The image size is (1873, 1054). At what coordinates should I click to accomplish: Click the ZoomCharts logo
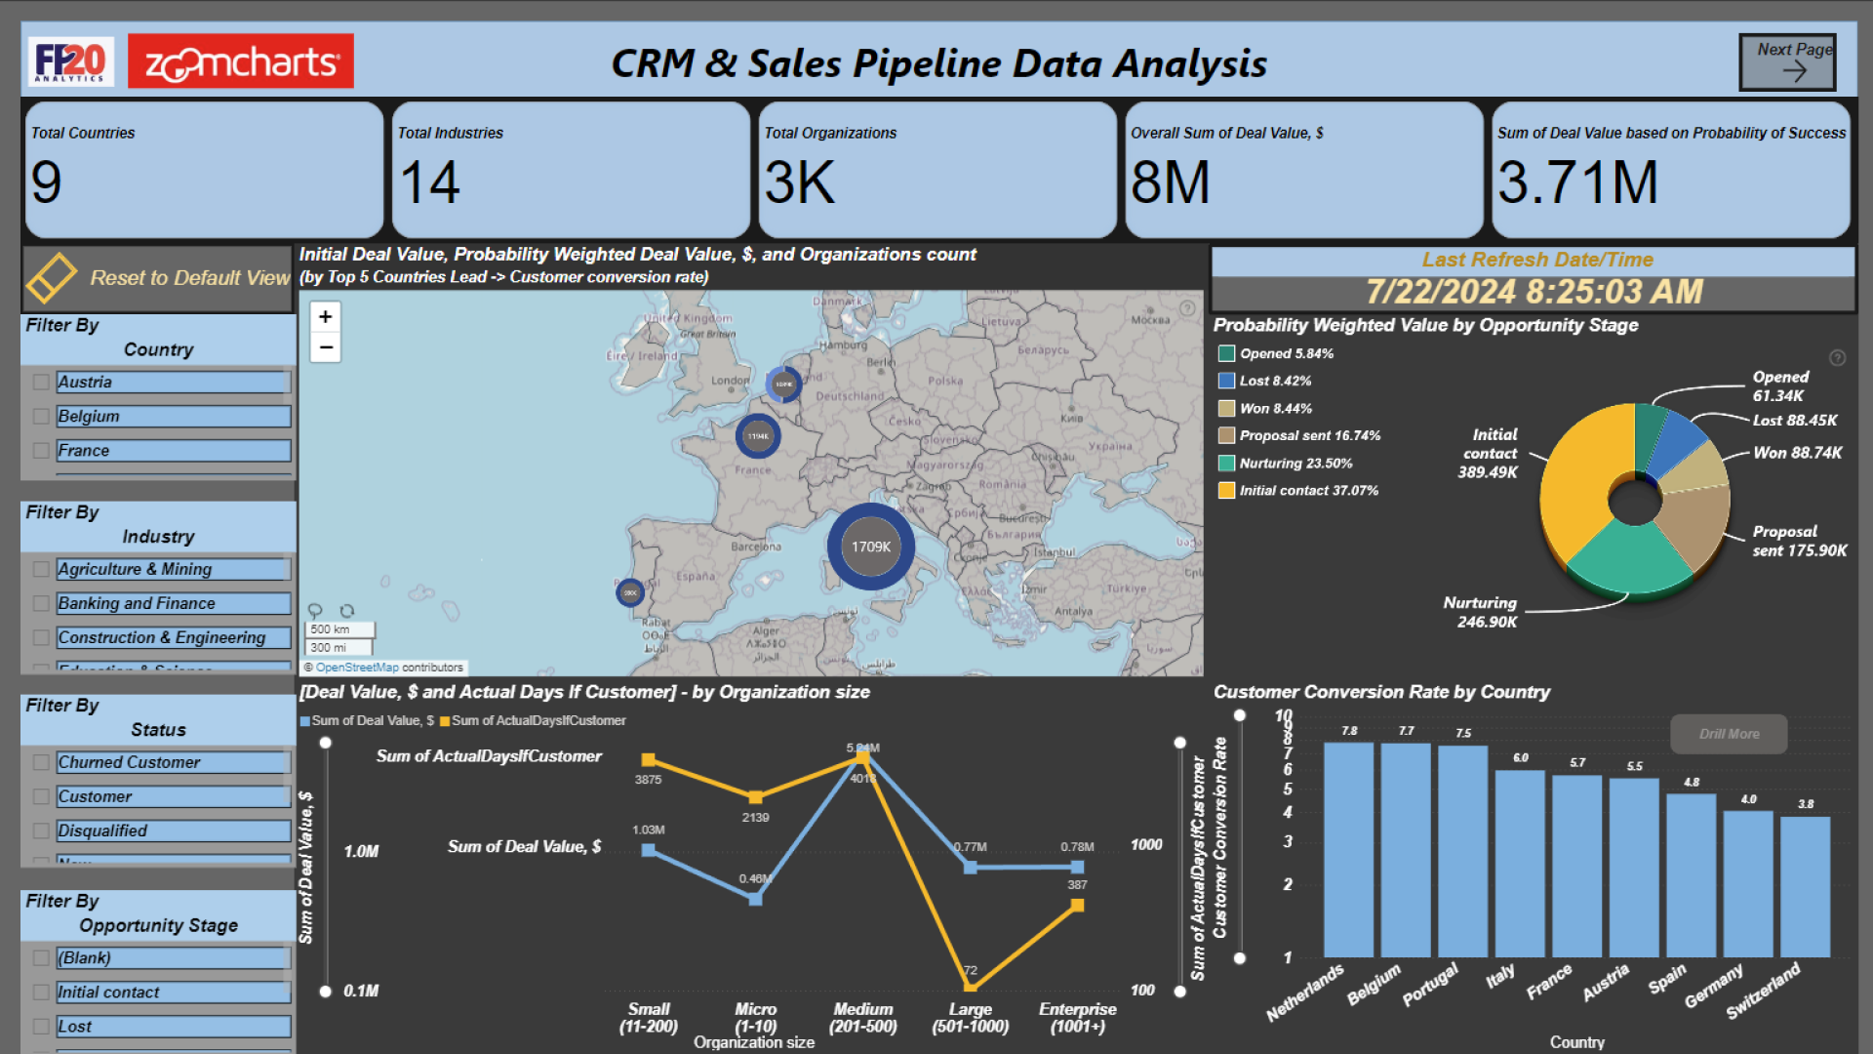coord(241,61)
